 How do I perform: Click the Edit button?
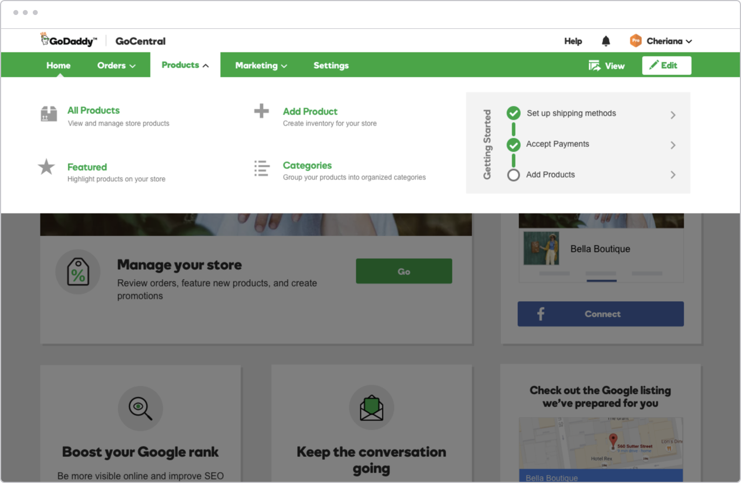point(667,65)
